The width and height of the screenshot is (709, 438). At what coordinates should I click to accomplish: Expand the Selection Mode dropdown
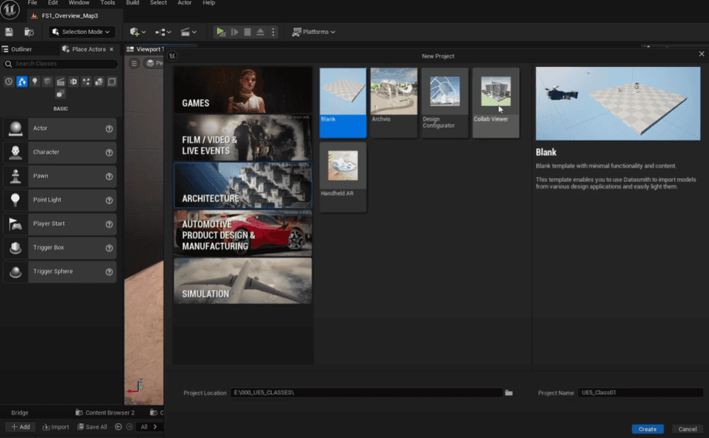(81, 31)
